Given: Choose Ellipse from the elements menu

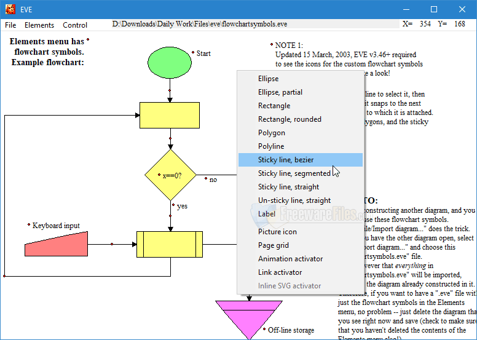Looking at the screenshot, I should [300, 79].
